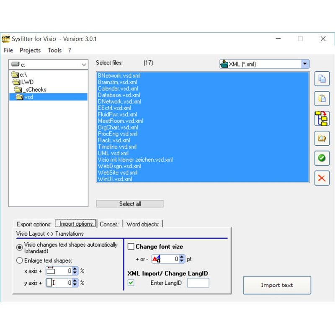The image size is (335, 335).
Task: Enable the 'Change font size' checkbox
Action: 131,247
